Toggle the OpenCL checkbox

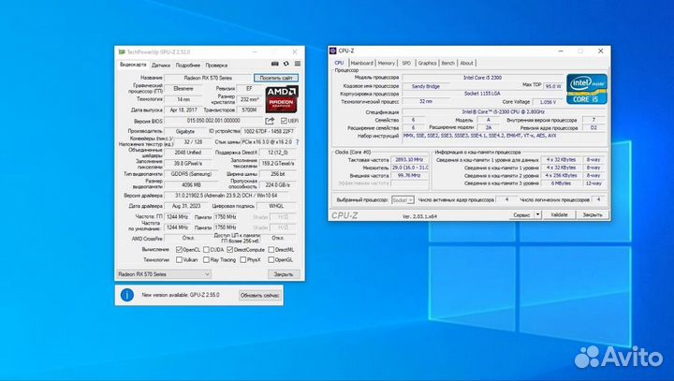pos(179,249)
